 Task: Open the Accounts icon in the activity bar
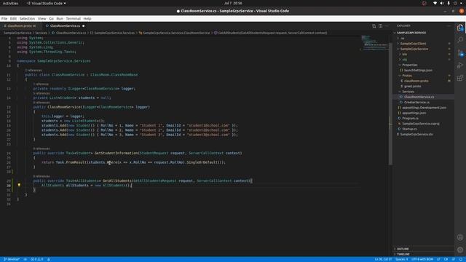[x=460, y=237]
